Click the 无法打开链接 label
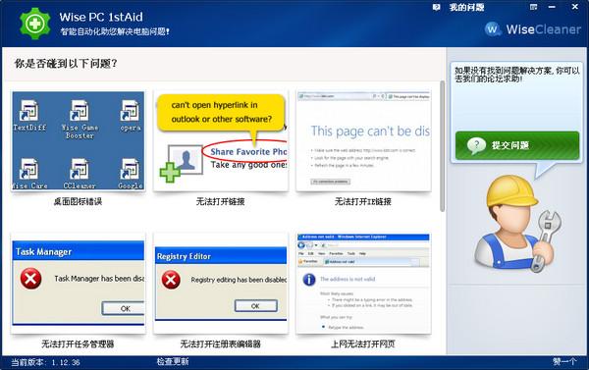 pyautogui.click(x=221, y=202)
